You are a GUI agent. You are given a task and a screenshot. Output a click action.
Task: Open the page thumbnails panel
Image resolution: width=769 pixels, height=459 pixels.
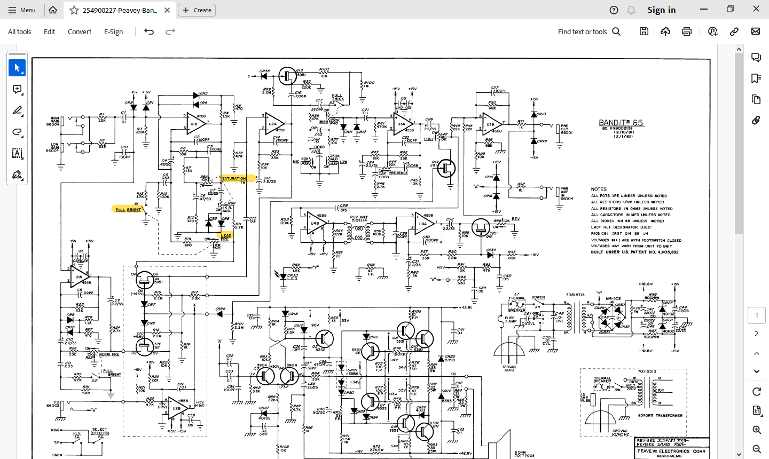tap(756, 99)
